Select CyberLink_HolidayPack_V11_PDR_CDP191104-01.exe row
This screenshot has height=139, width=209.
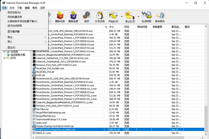118,58
